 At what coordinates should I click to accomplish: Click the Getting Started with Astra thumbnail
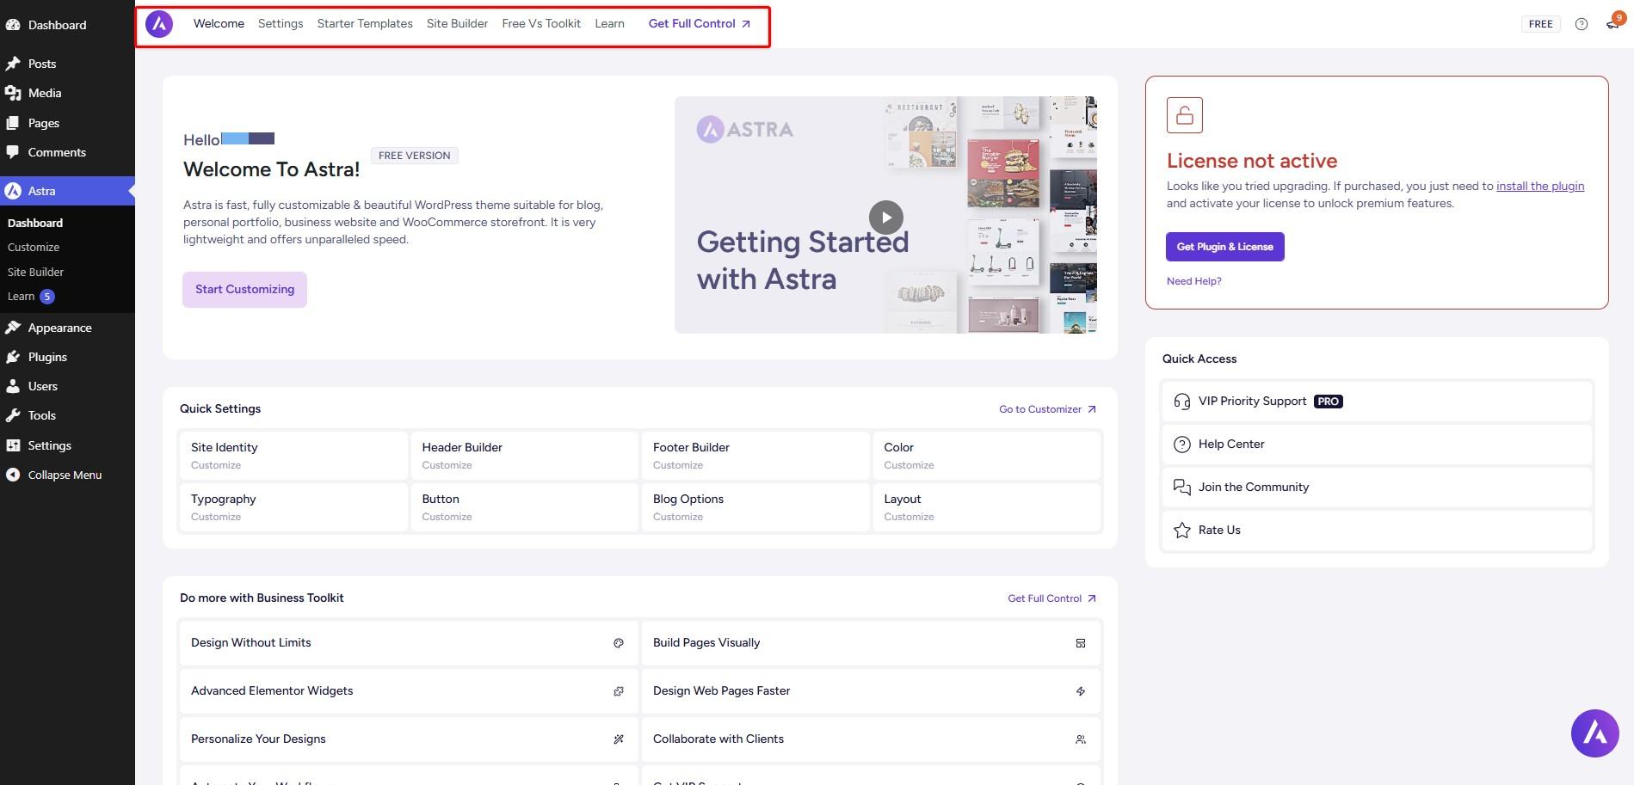885,215
